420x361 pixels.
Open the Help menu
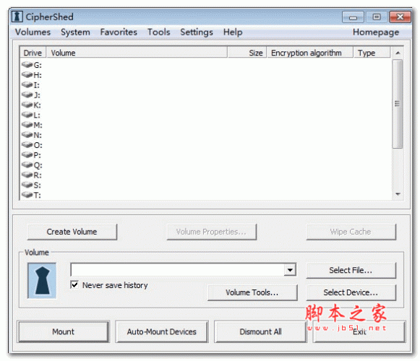tap(233, 32)
